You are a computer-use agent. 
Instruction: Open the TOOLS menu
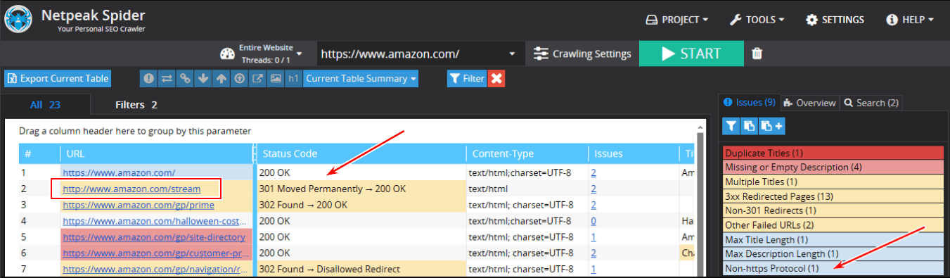[757, 20]
